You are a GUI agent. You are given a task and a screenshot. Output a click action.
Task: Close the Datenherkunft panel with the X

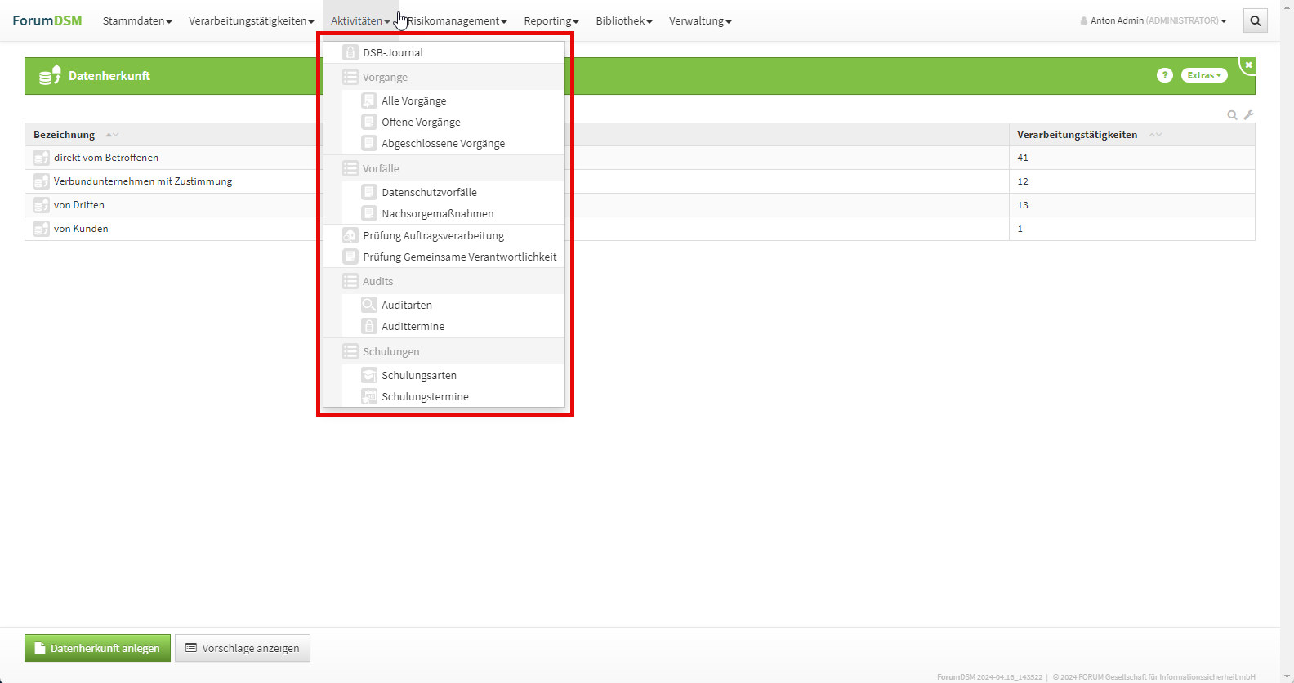(1248, 65)
